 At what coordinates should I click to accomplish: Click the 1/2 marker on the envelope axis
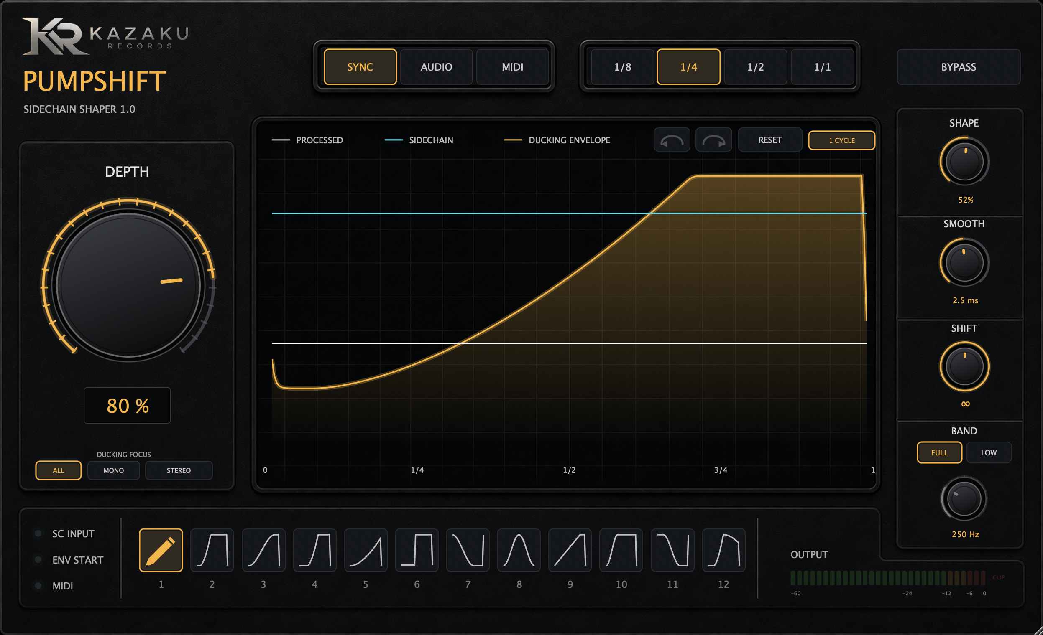point(569,470)
